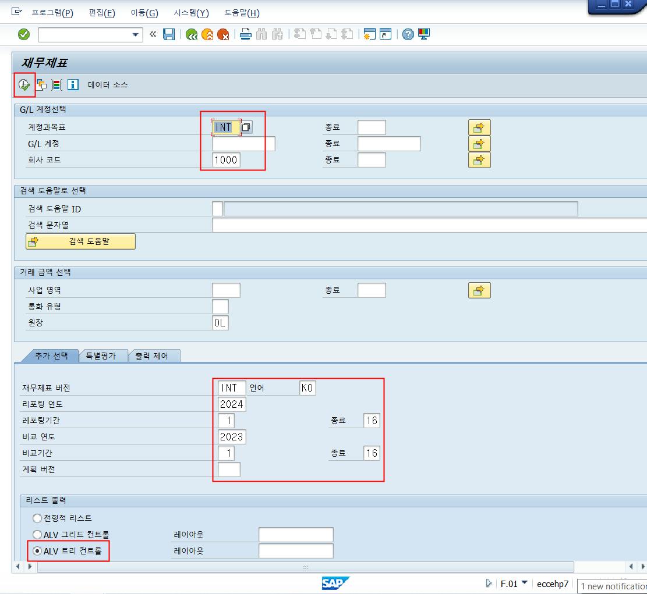Click the First Page icon

(300, 34)
